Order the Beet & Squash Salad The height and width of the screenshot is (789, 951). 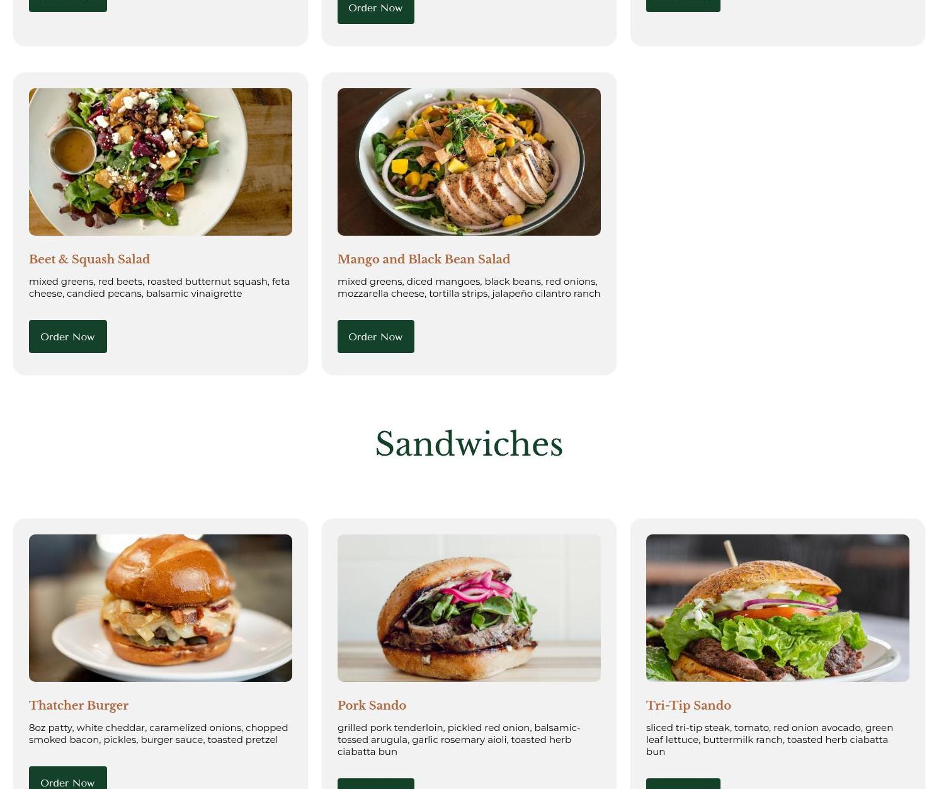click(67, 337)
